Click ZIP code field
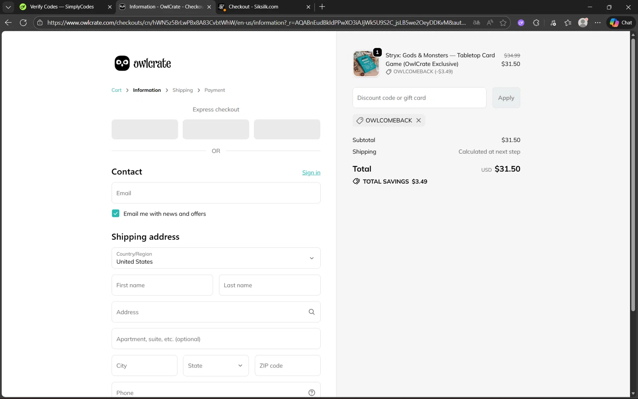This screenshot has height=399, width=638. [288, 366]
